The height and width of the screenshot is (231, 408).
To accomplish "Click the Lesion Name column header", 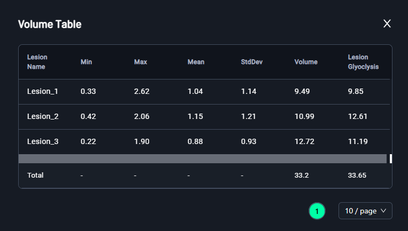I will point(37,62).
